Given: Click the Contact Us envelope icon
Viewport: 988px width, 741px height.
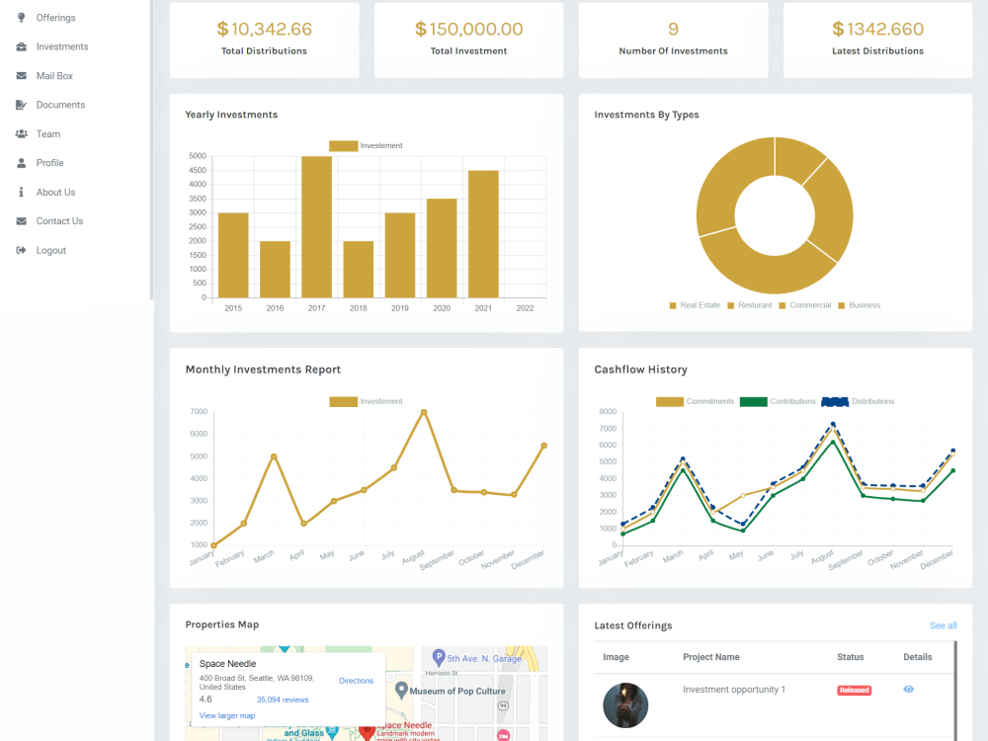Looking at the screenshot, I should pyautogui.click(x=22, y=221).
